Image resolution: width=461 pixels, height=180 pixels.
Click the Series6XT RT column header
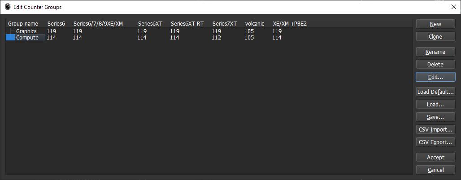pos(187,23)
